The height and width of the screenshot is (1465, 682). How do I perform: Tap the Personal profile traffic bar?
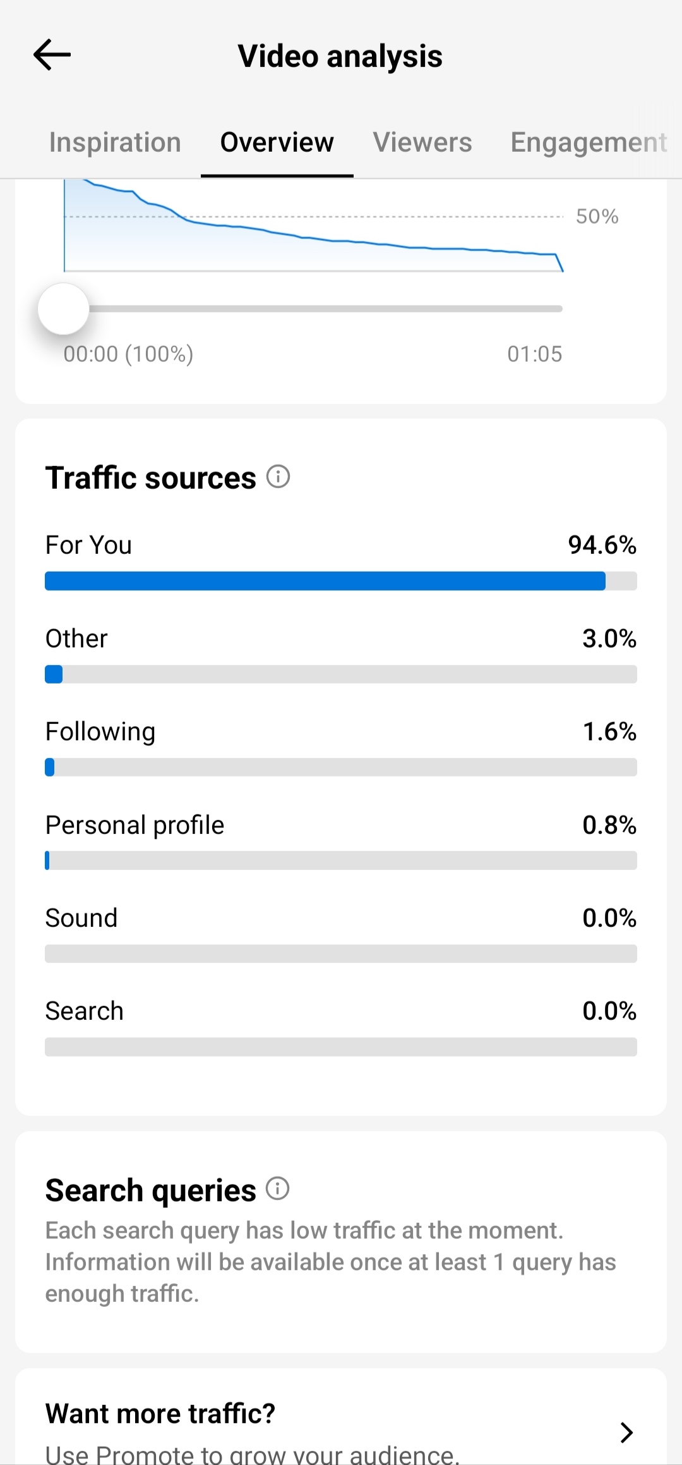[341, 861]
